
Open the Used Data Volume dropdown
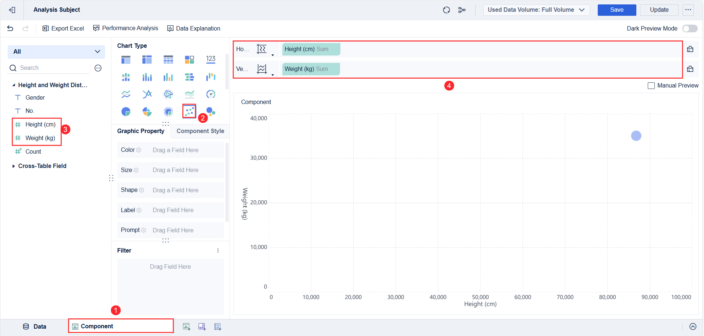(x=536, y=10)
